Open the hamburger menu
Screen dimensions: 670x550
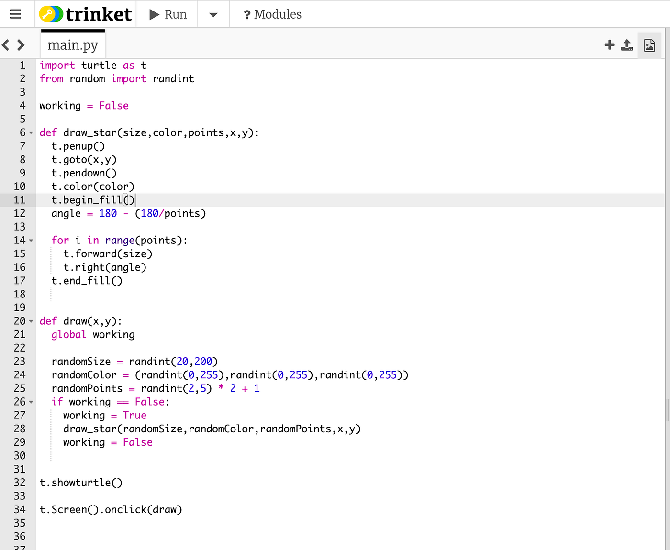point(16,14)
